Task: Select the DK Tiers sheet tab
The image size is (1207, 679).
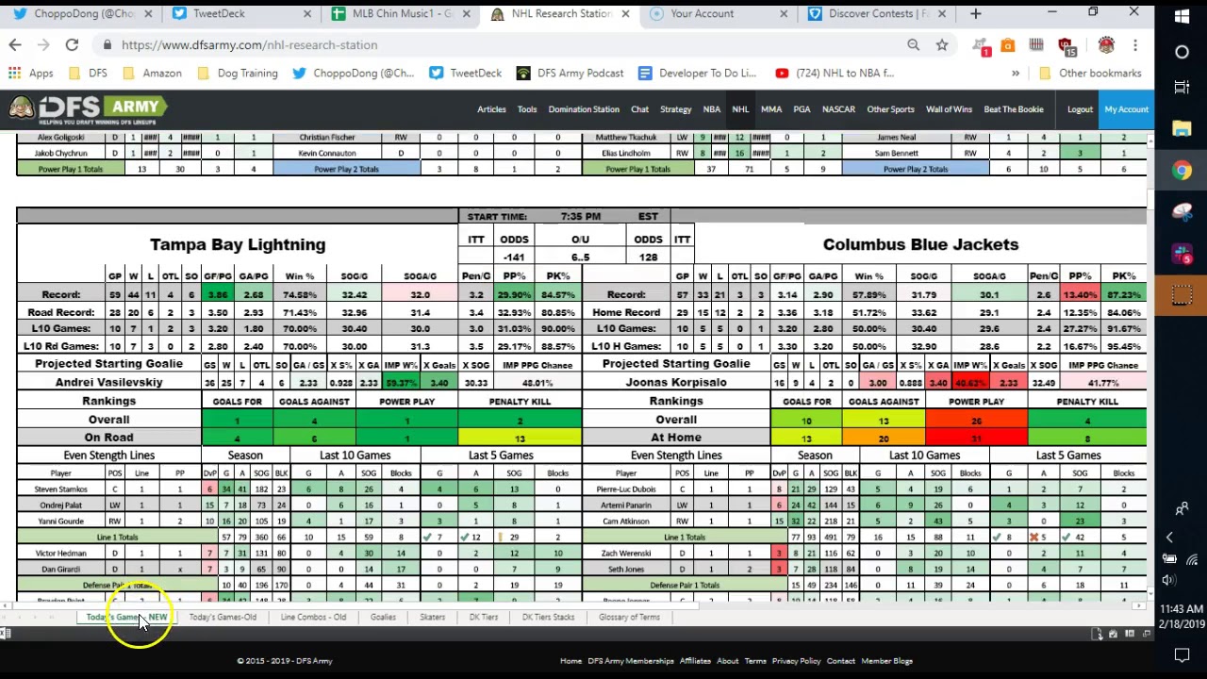Action: click(484, 617)
